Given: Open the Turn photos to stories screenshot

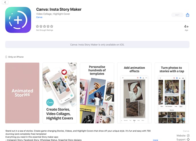Looking at the screenshot, I should [x=171, y=93].
